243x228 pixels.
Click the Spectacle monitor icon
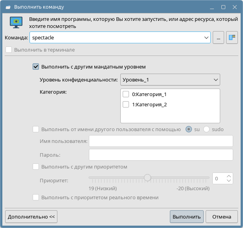click(x=16, y=23)
